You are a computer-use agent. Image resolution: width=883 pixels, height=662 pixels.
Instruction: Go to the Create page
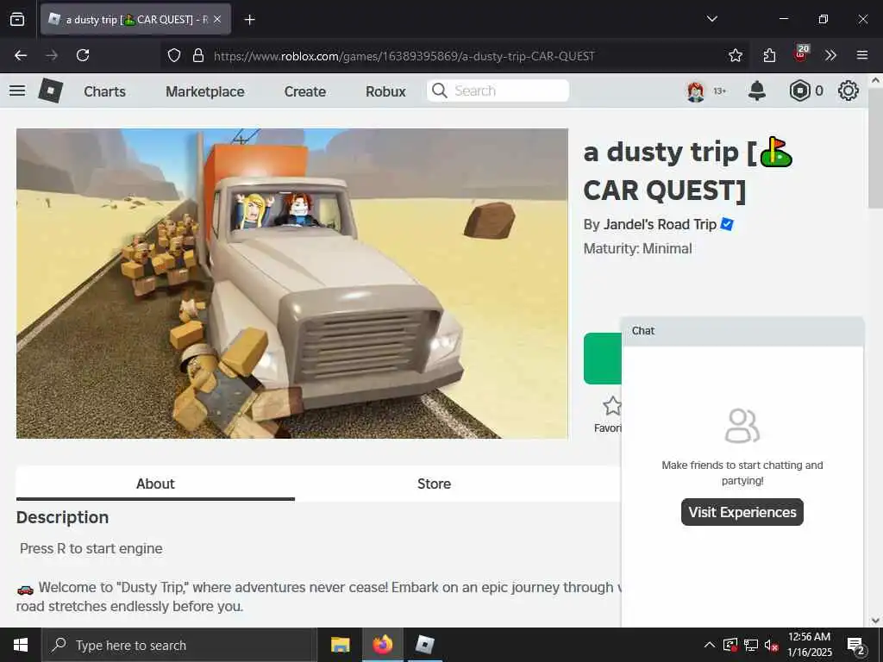[304, 91]
